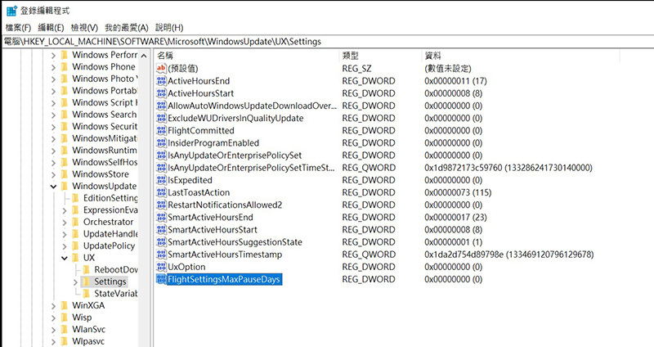Viewport: 654px width, 347px height.
Task: Select the EditionSetting key in tree
Action: click(110, 197)
